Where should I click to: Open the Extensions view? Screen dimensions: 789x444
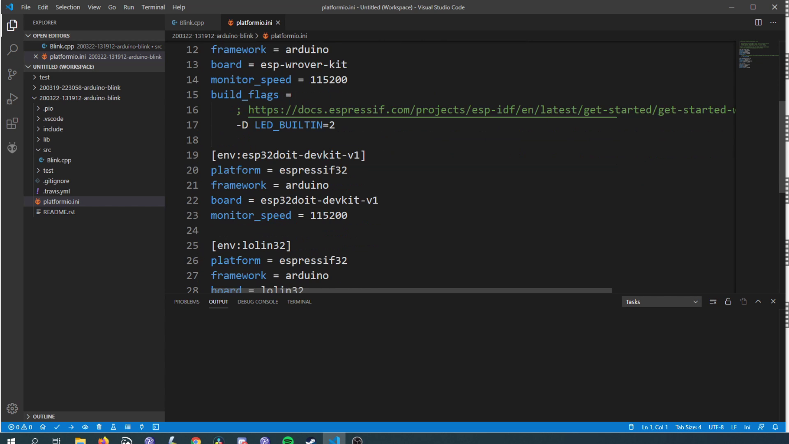(x=12, y=123)
